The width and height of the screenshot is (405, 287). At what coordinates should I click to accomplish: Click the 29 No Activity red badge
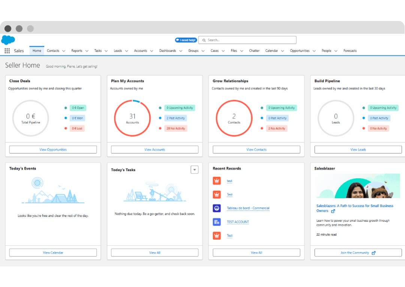click(176, 129)
